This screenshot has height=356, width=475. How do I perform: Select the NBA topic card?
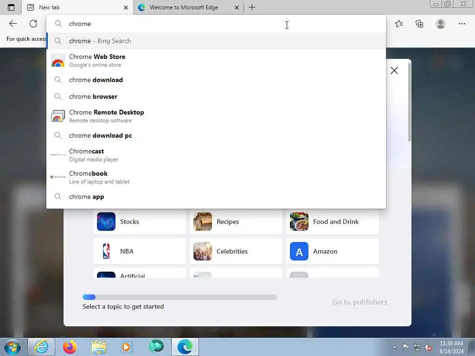click(x=140, y=251)
